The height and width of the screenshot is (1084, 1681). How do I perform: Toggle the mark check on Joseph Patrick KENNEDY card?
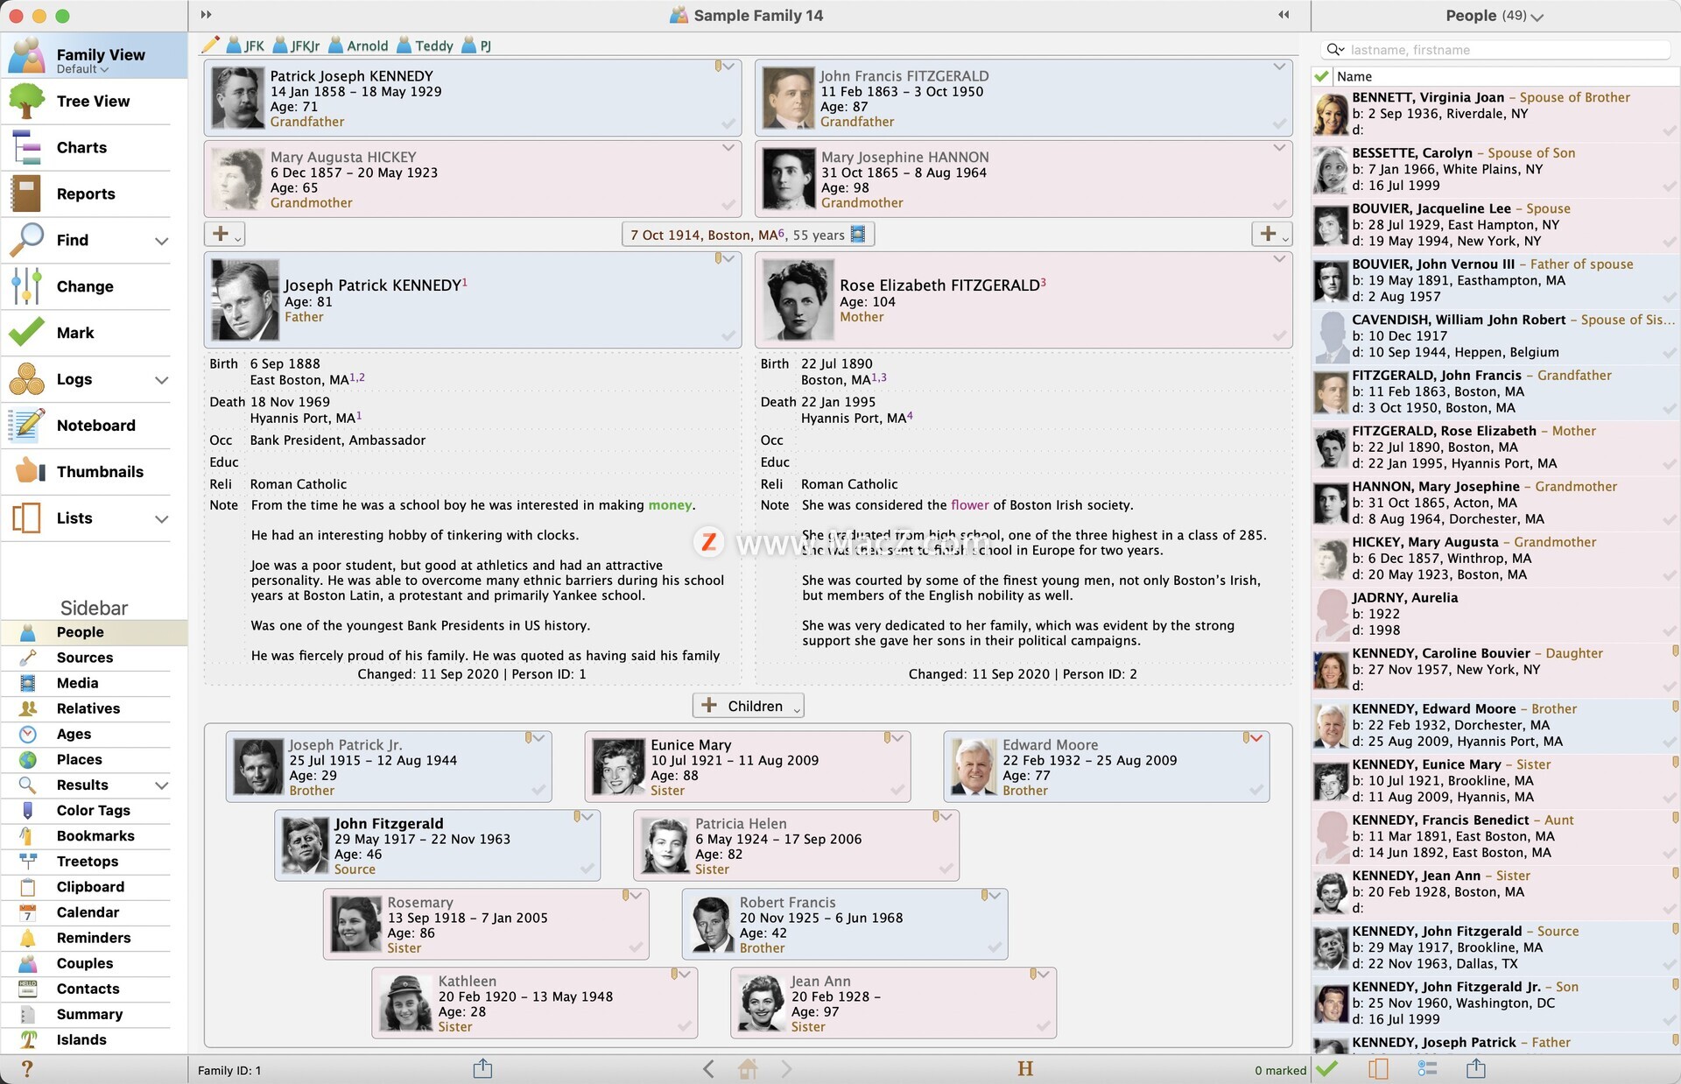[728, 336]
